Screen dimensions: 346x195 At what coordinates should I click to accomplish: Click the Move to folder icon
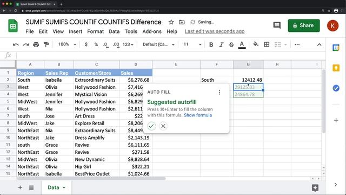pyautogui.click(x=182, y=22)
